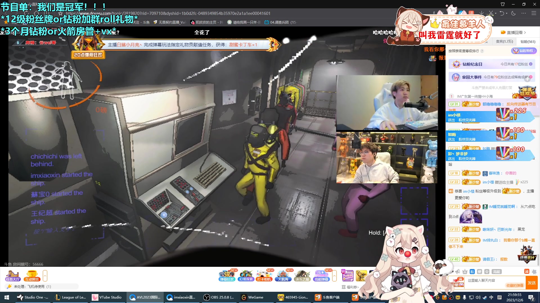
Task: Switch to the 贵宾(1.7万) tab
Action: coord(504,42)
